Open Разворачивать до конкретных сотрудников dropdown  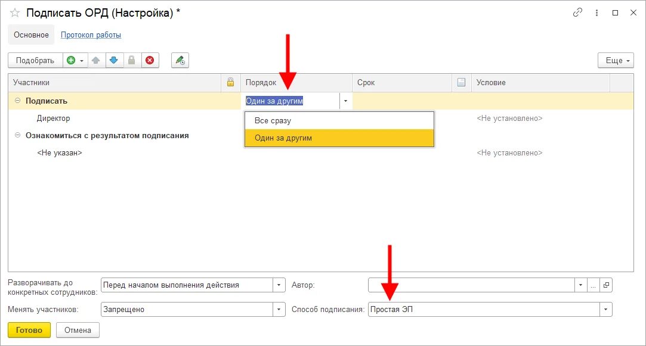pos(279,285)
